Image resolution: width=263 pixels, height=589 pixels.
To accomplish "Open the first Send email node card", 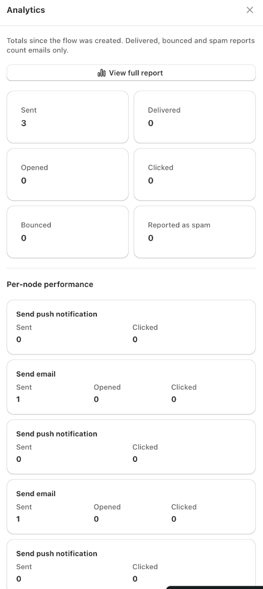I will [131, 387].
